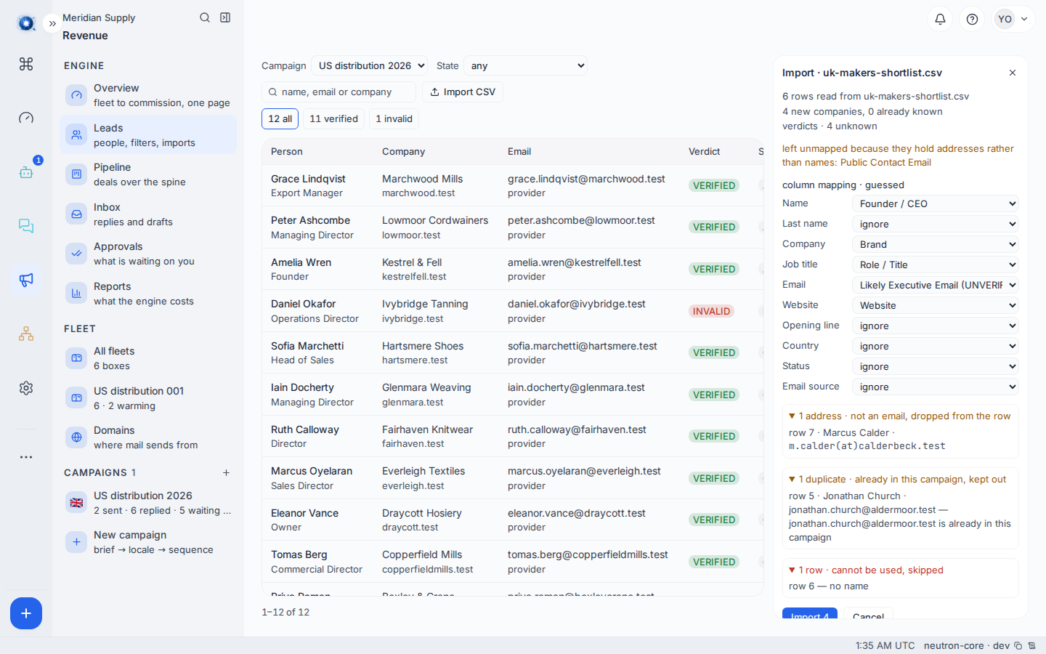This screenshot has width=1046, height=654.
Task: Collapse the '1 address · not an email' section
Action: point(899,416)
